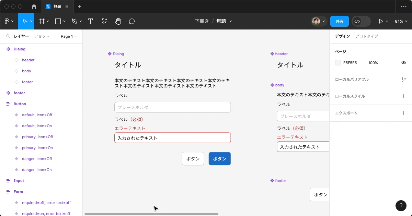Click the 共有 share button

339,21
